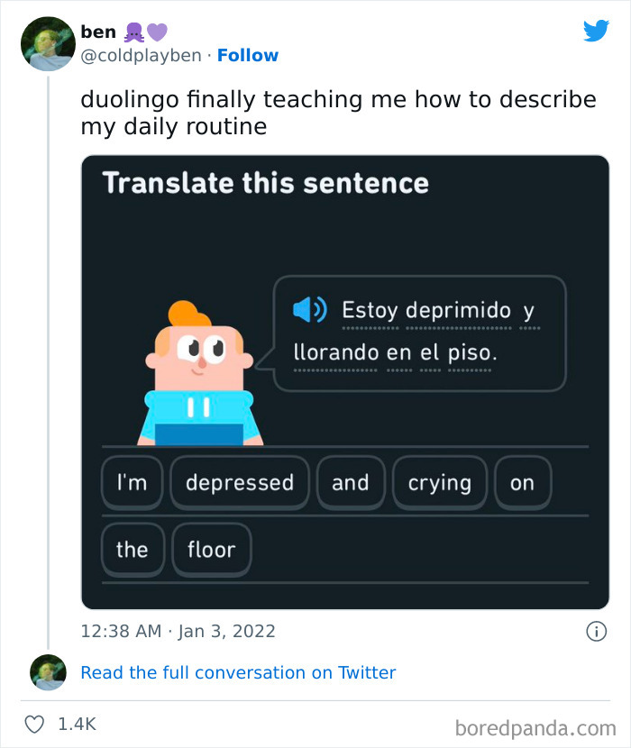Select the 'and' word tile
The height and width of the screenshot is (748, 631).
click(x=351, y=482)
